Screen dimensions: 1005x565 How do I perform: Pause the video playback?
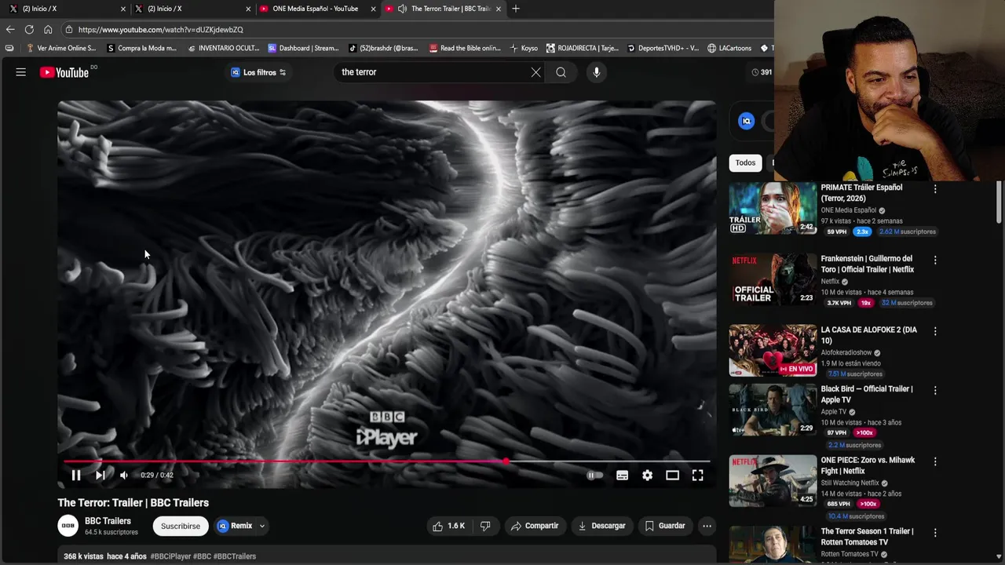(76, 475)
